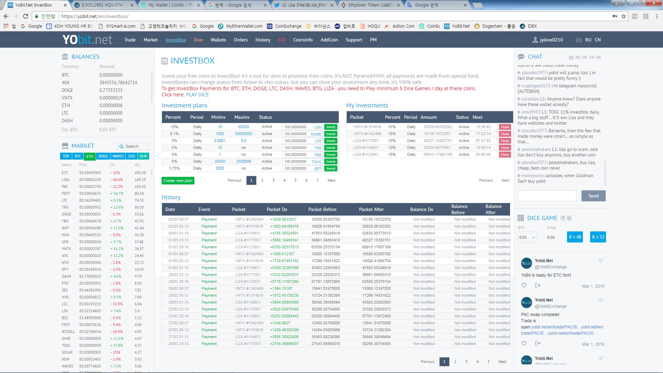Click in the chat message input field
The image size is (663, 373).
pyautogui.click(x=547, y=196)
